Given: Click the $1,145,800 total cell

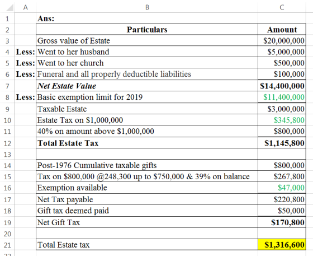Looking at the screenshot, I should [282, 143].
